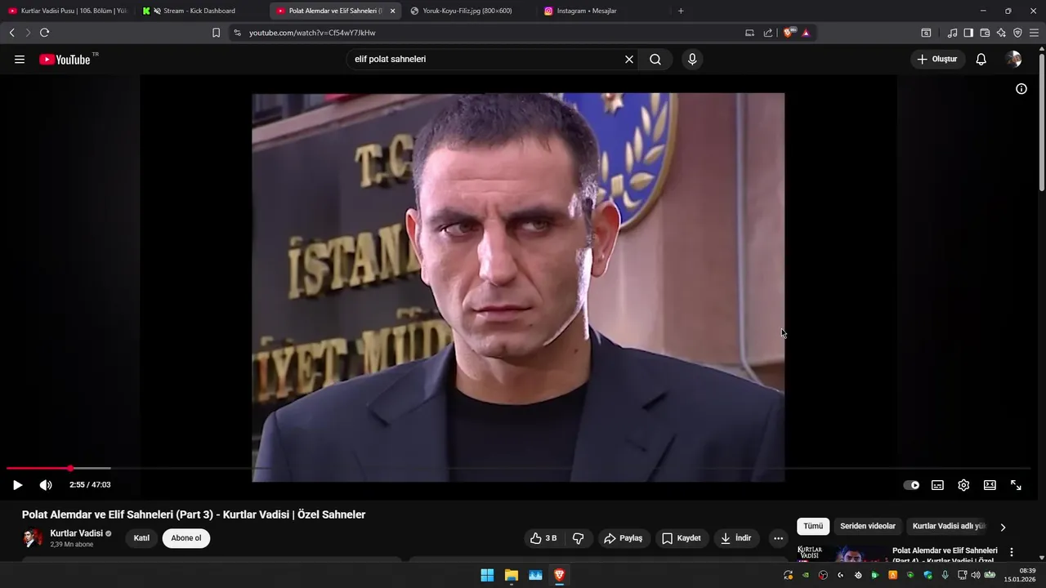Open taskbar clock and date
This screenshot has width=1046, height=588.
click(1021, 575)
